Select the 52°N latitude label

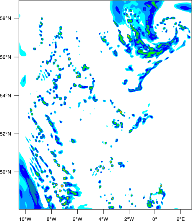(x=6, y=134)
